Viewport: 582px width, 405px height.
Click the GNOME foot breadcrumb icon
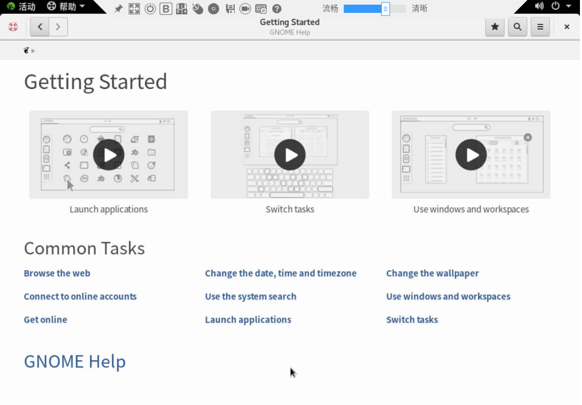click(26, 50)
